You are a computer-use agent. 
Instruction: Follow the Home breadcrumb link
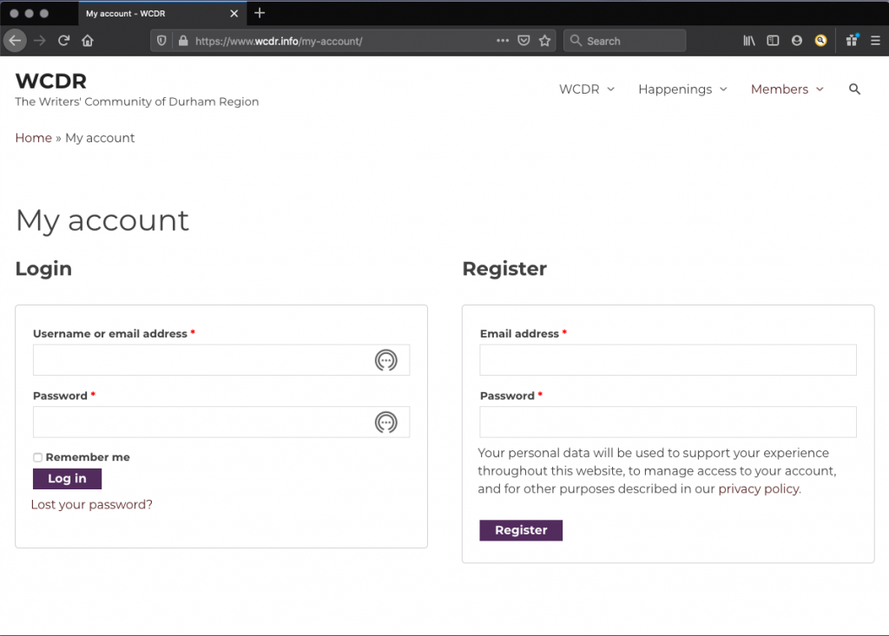click(x=34, y=138)
